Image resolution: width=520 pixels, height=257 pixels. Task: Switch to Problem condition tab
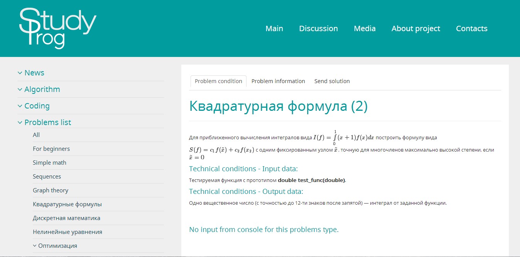pos(218,81)
